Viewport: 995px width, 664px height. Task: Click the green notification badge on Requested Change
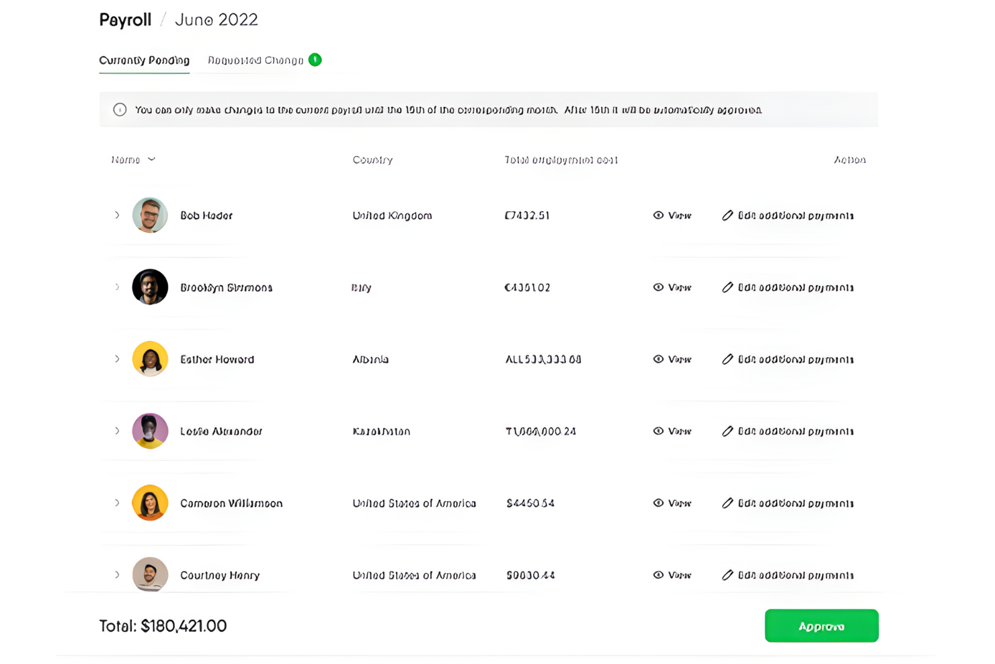point(315,60)
